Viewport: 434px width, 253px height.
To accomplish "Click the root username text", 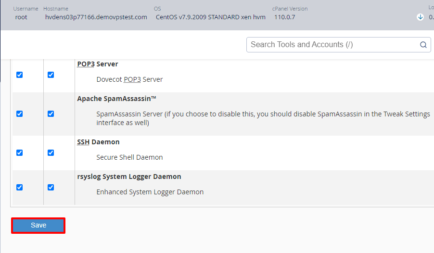I will (21, 17).
